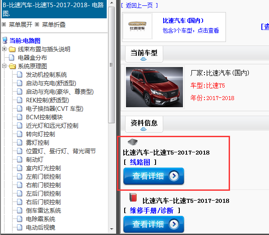Click the 转向灯控制 page icon
The image size is (269, 235).
[20, 134]
